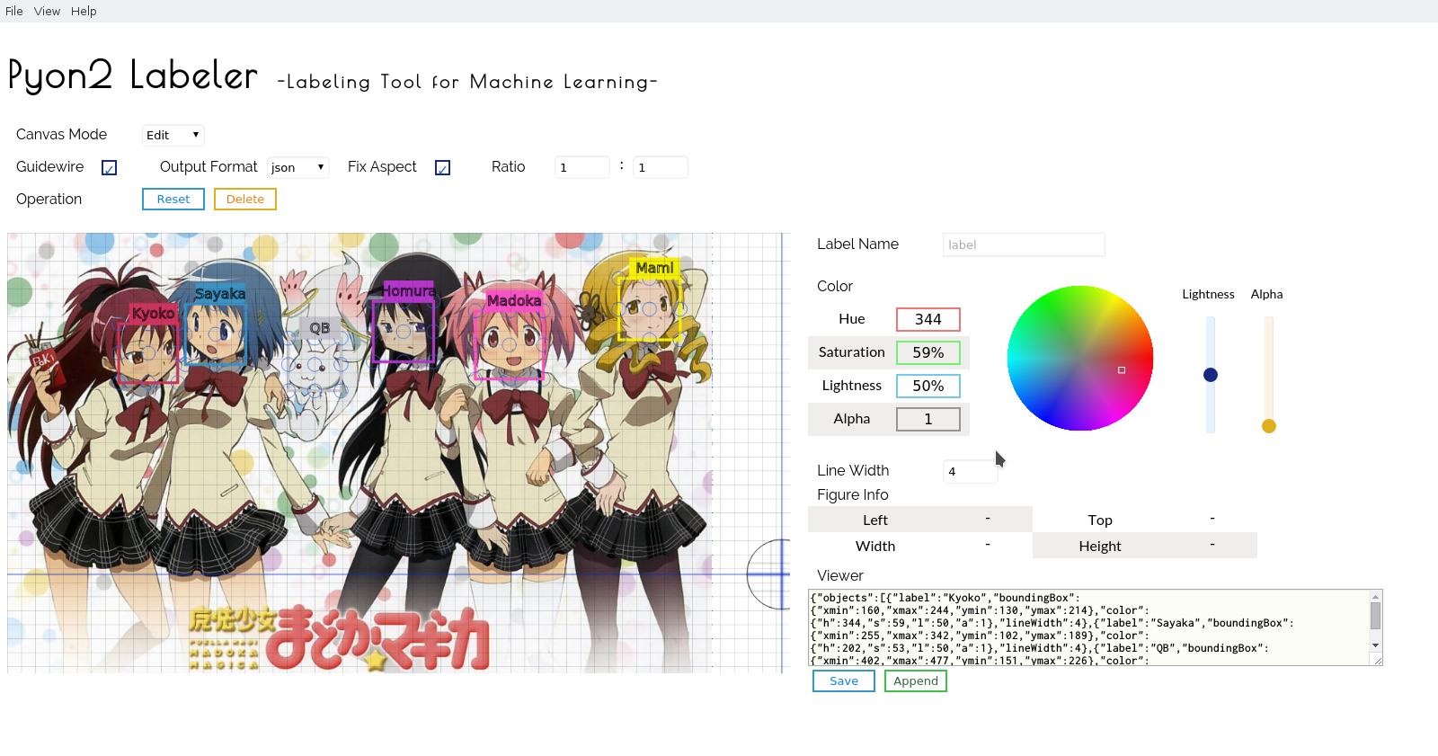1438x756 pixels.
Task: Open the Help menu
Action: [x=84, y=11]
